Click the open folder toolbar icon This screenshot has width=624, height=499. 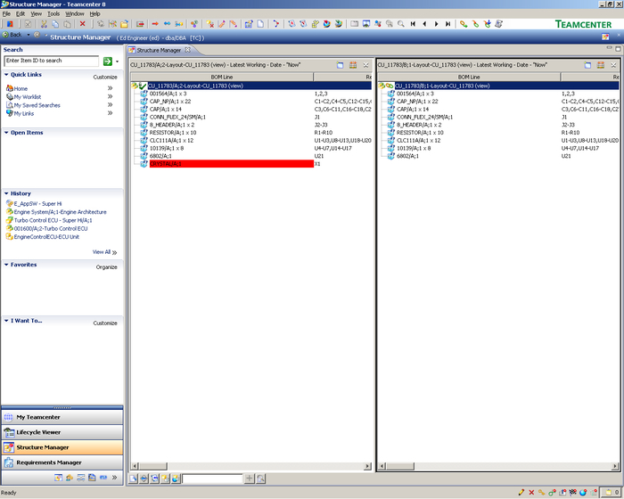tap(125, 24)
